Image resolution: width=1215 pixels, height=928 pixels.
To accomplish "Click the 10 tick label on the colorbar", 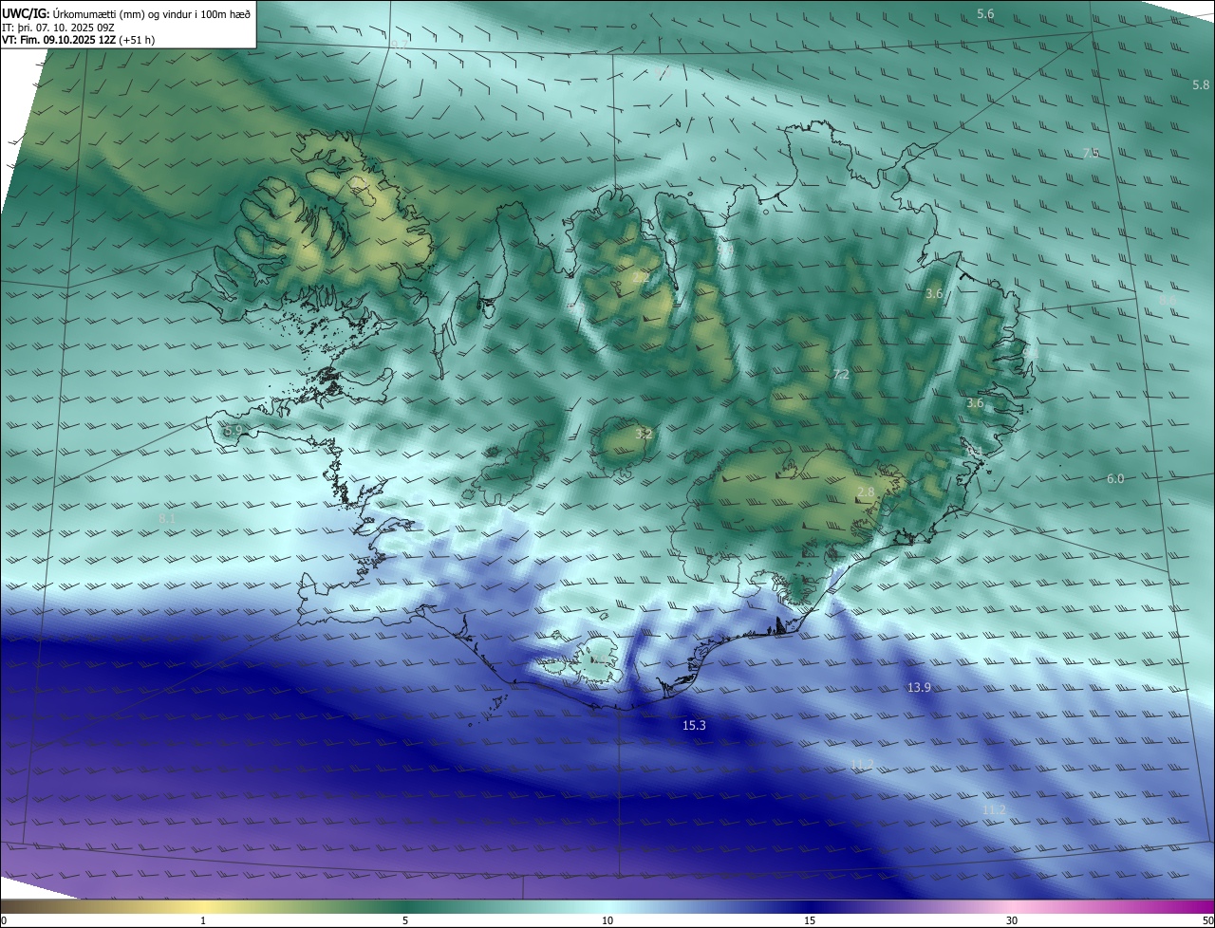I will click(x=607, y=920).
